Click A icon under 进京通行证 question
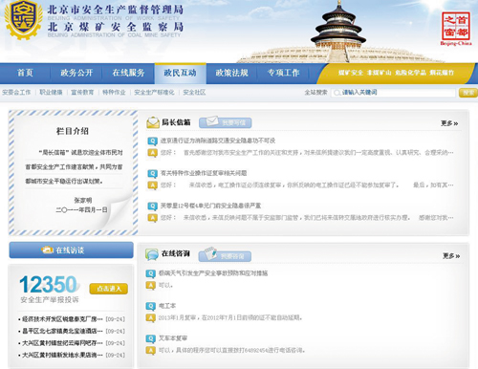The width and height of the screenshot is (478, 369). point(152,153)
